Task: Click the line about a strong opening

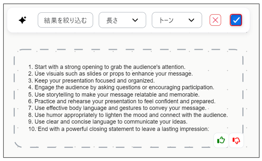Action: click(107, 67)
